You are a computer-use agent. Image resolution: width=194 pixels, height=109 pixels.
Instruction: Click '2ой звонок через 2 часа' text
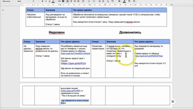pos(73,58)
